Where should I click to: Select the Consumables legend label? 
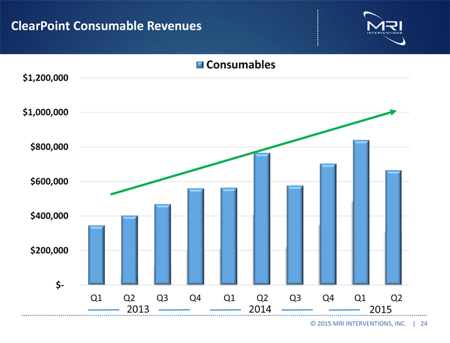pos(240,65)
